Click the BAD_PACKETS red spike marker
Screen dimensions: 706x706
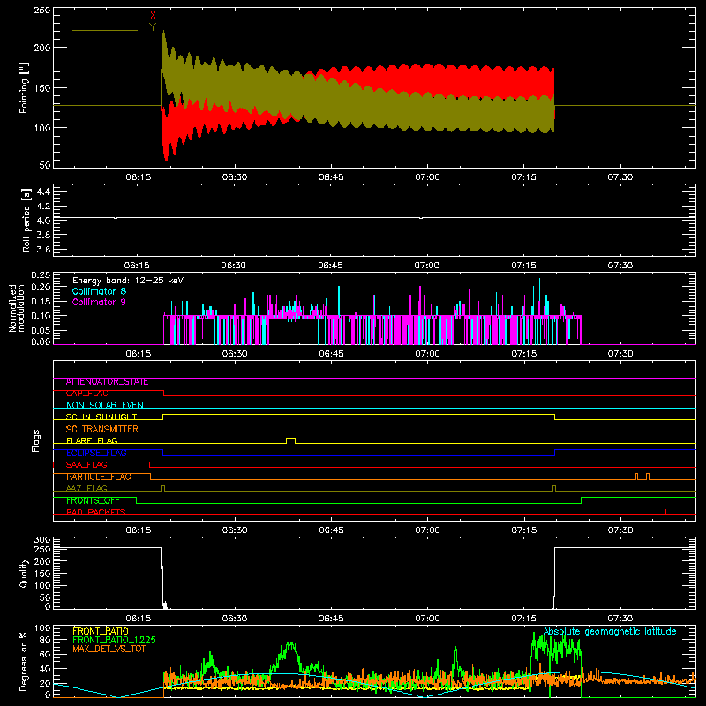point(665,512)
